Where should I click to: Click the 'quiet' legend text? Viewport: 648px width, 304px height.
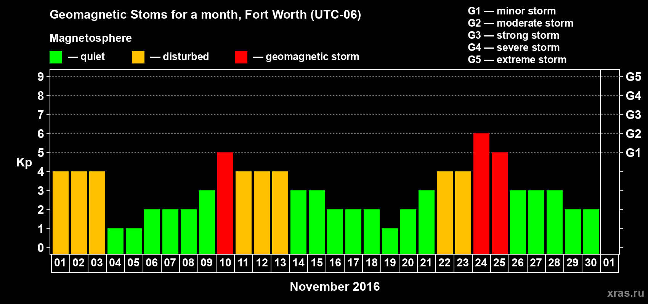pyautogui.click(x=93, y=57)
